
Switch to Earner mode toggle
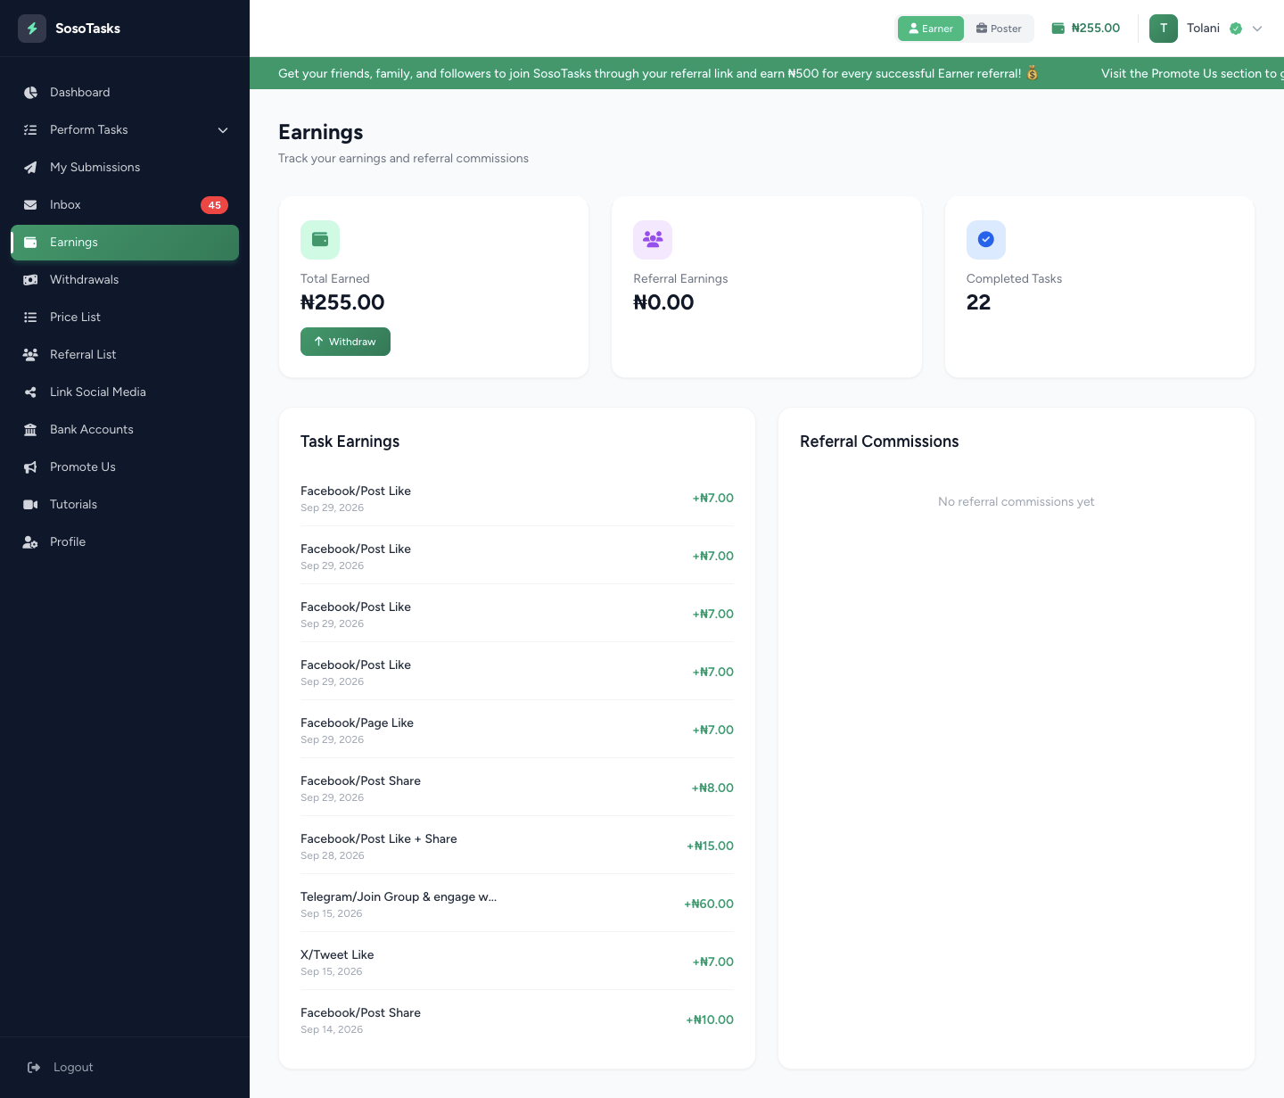click(x=931, y=29)
